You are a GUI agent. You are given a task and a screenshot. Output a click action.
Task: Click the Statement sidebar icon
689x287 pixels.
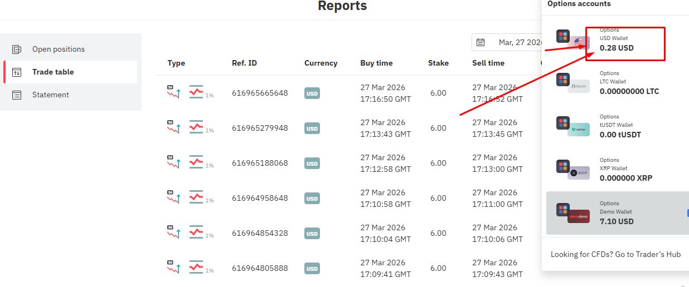[17, 95]
